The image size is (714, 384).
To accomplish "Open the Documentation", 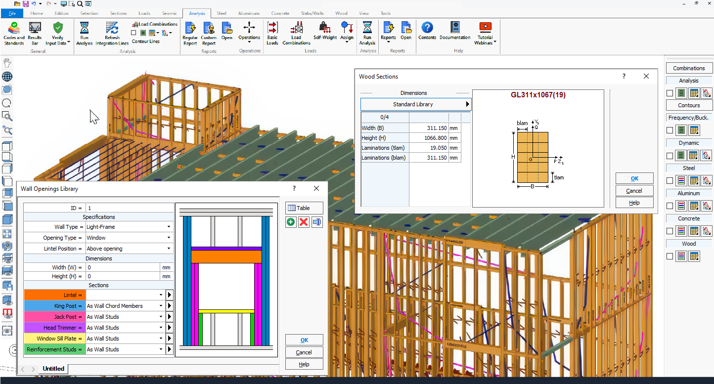I will pyautogui.click(x=455, y=31).
